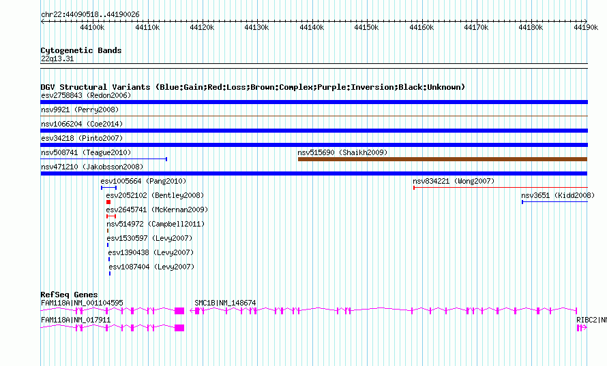Click the 44180k ruler tick label
This screenshot has width=607, height=366.
[531, 27]
